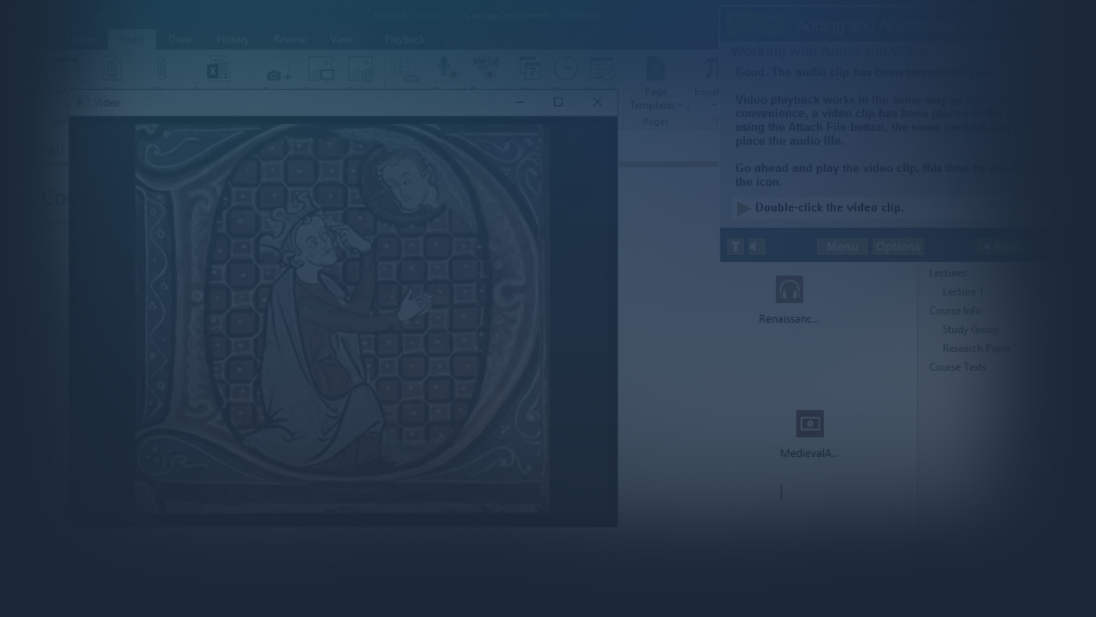The height and width of the screenshot is (617, 1096).
Task: Click the Page Templates icon
Action: pyautogui.click(x=655, y=69)
